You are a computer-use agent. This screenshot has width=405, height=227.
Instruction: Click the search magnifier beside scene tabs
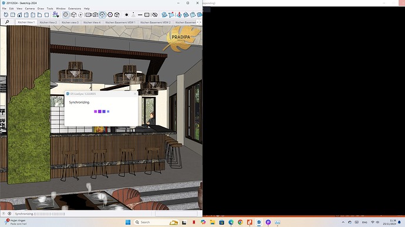pos(7,22)
